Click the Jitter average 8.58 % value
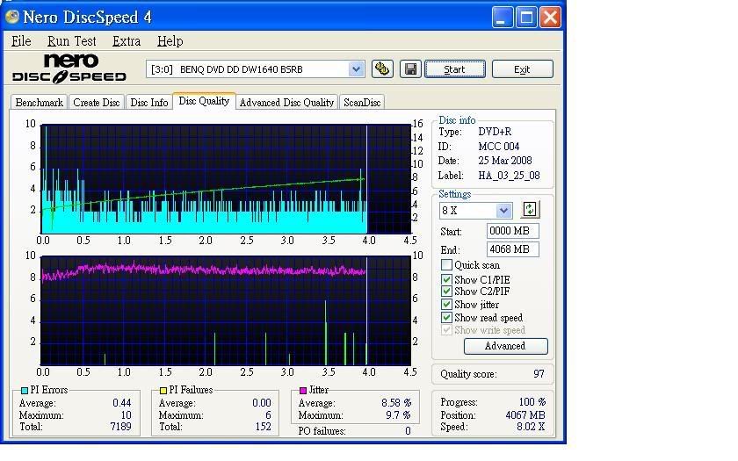738x461 pixels. (x=396, y=403)
